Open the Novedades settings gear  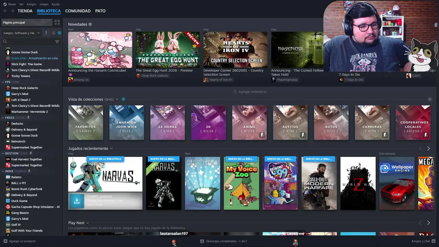(90, 24)
